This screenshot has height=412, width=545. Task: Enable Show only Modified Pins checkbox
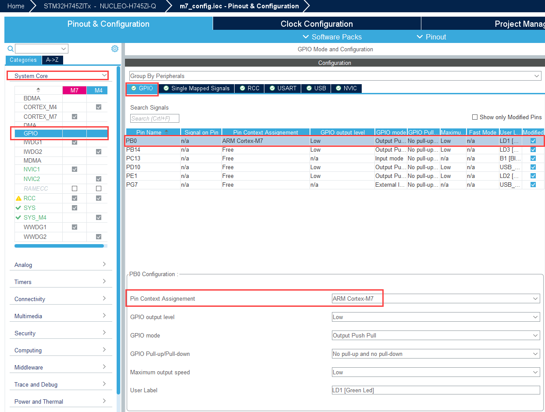click(474, 117)
